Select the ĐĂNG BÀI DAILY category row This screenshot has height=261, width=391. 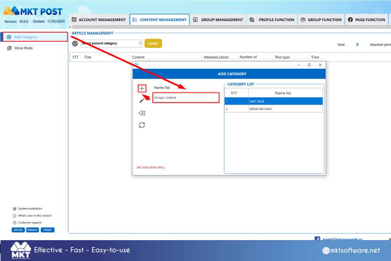(x=274, y=109)
